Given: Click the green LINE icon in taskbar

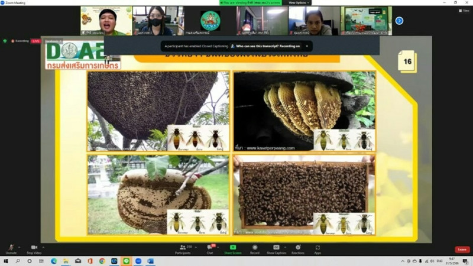Looking at the screenshot, I should (x=127, y=261).
